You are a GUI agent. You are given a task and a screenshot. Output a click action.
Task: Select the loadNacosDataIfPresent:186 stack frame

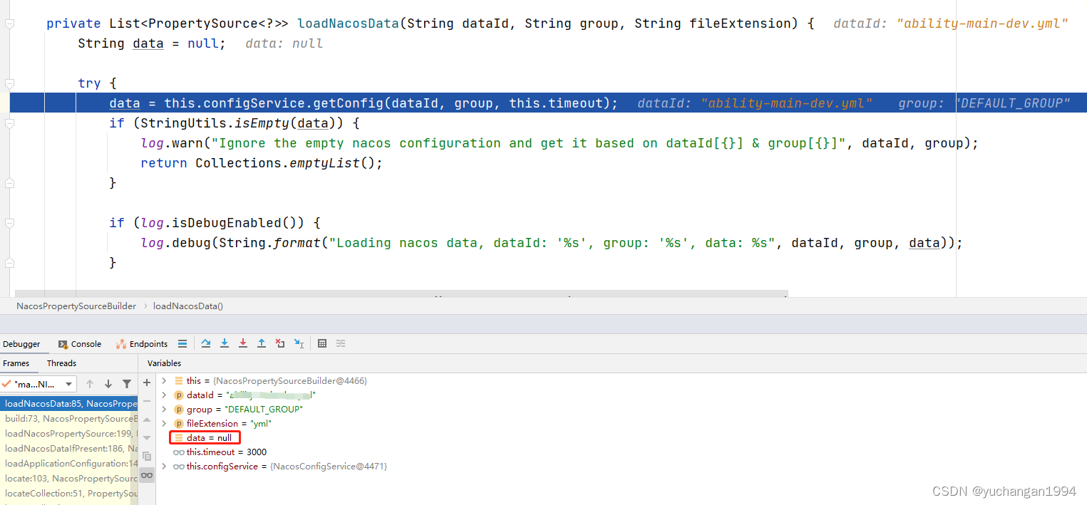tap(69, 449)
